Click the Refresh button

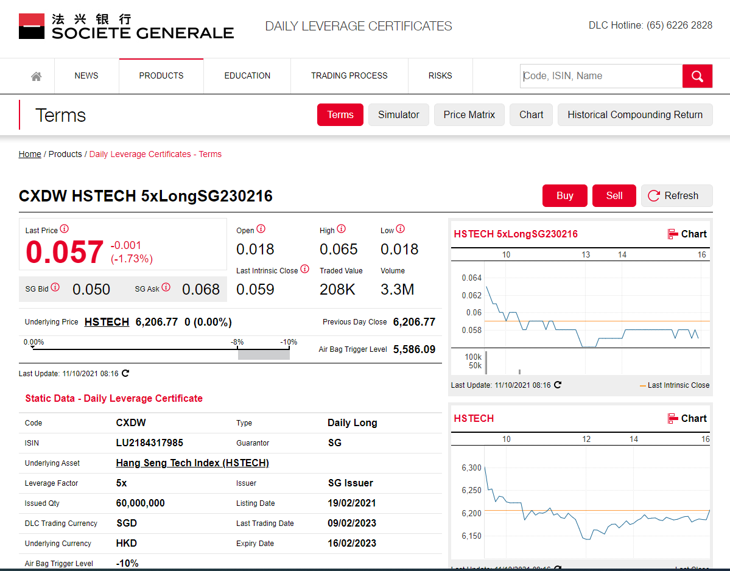pyautogui.click(x=677, y=195)
